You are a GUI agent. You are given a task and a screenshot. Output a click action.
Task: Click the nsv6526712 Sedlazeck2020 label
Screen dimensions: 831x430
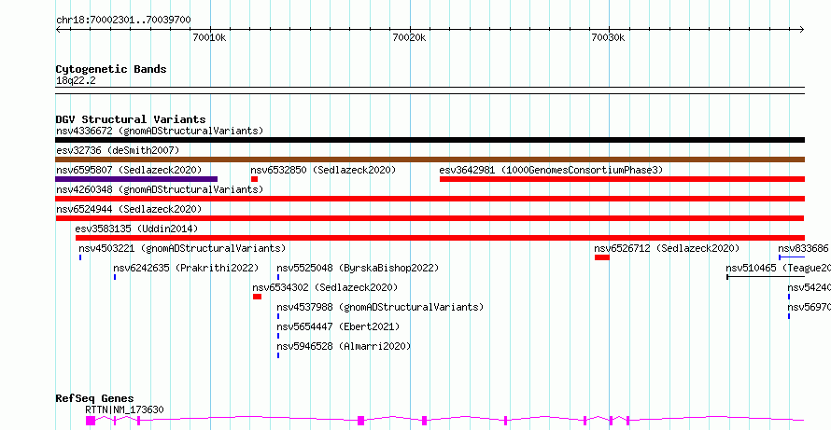(x=667, y=248)
